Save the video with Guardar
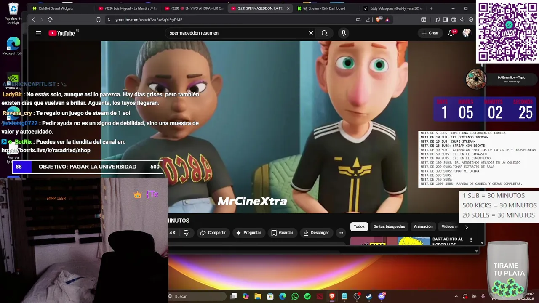This screenshot has width=539, height=303. point(282,233)
